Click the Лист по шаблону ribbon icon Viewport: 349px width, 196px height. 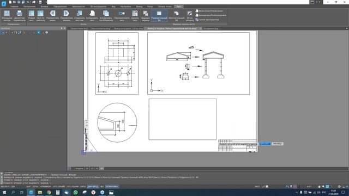click(x=40, y=16)
